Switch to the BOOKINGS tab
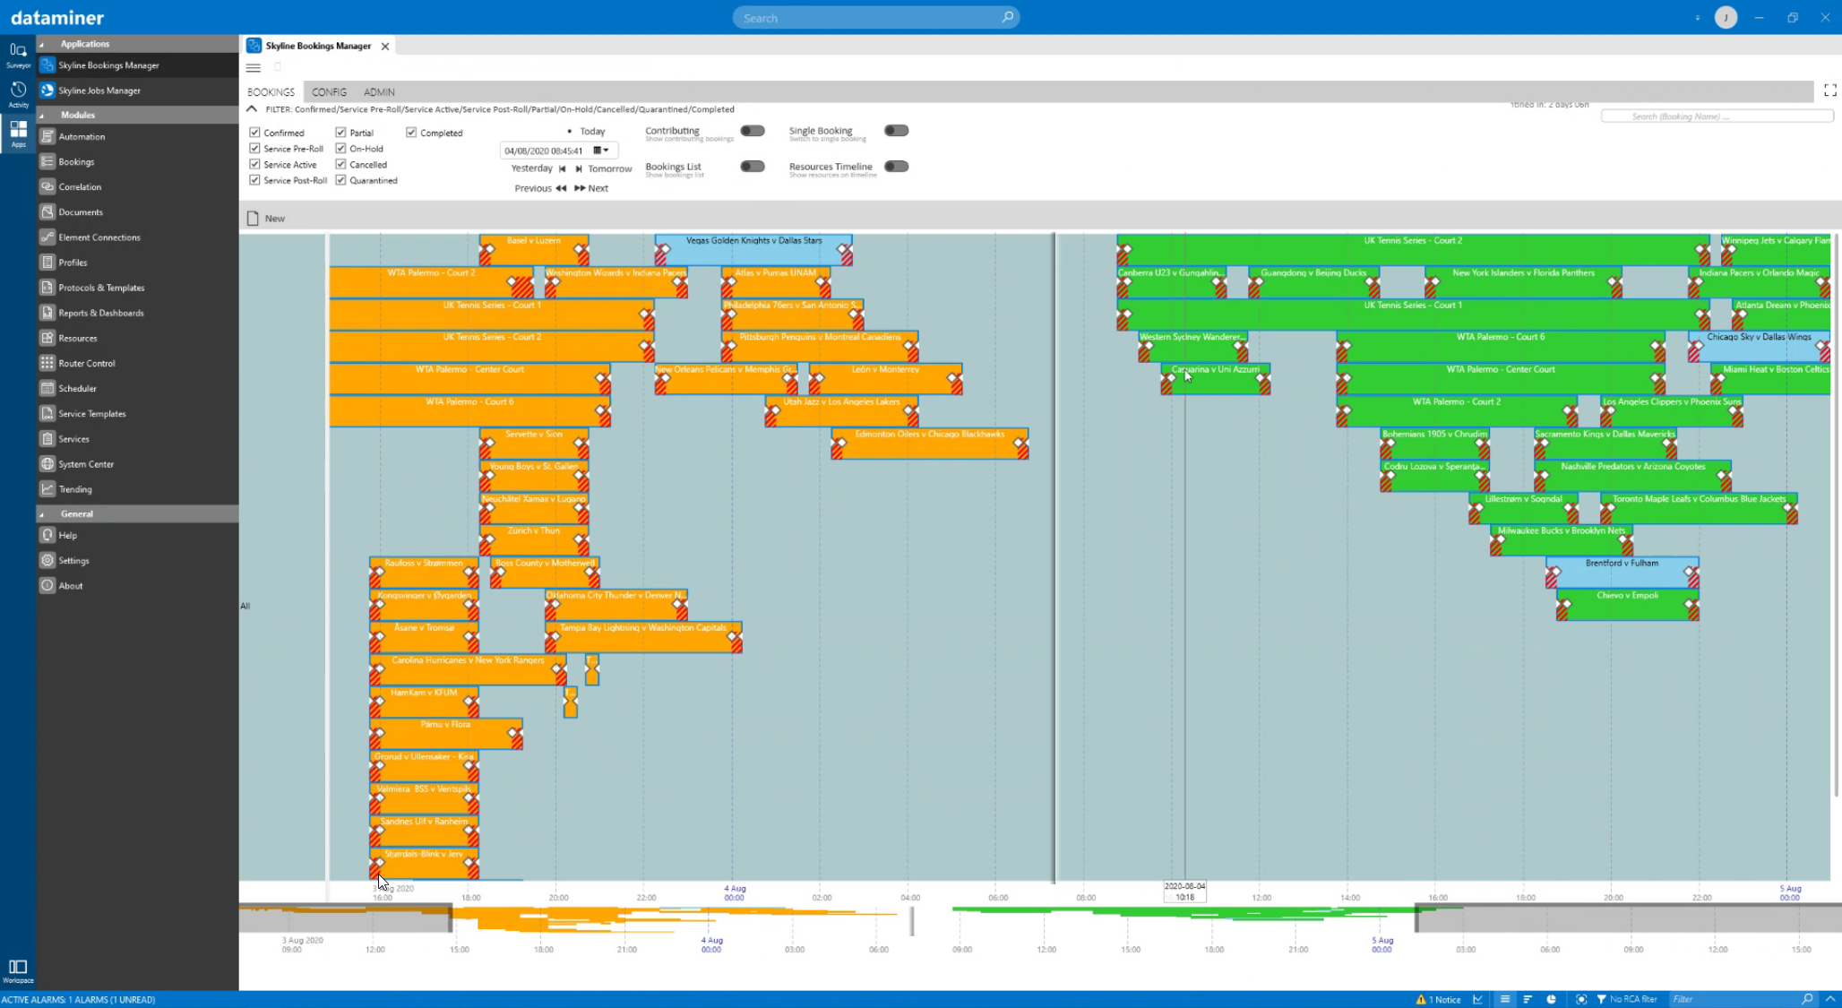 point(271,91)
